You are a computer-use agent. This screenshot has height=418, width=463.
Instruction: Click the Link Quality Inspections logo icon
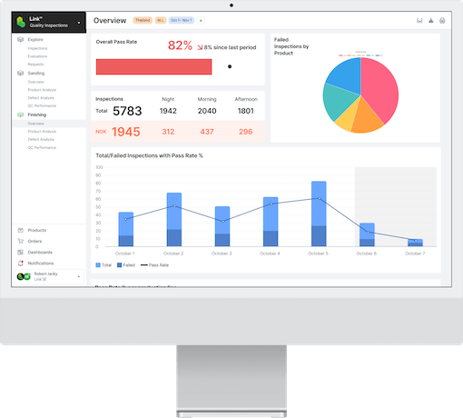[x=21, y=22]
